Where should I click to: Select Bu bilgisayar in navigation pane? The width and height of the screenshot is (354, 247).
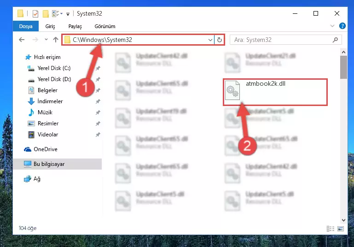click(x=58, y=164)
